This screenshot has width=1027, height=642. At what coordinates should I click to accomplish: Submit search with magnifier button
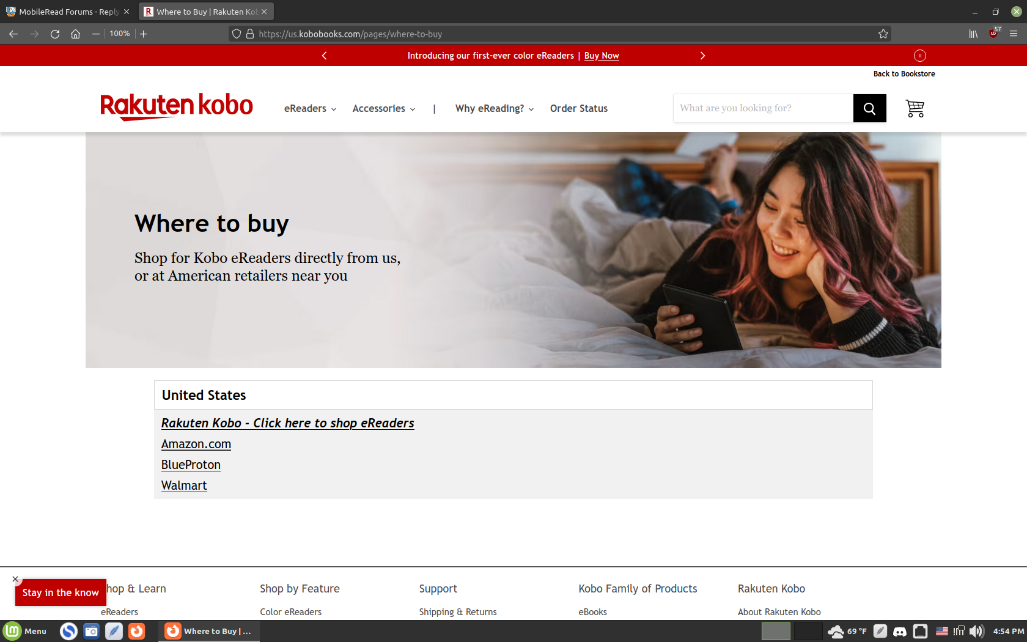point(869,108)
